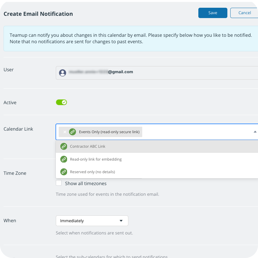Click the When dropdown caret arrow

coord(121,221)
